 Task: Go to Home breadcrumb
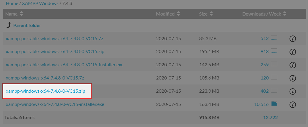(x=12, y=4)
